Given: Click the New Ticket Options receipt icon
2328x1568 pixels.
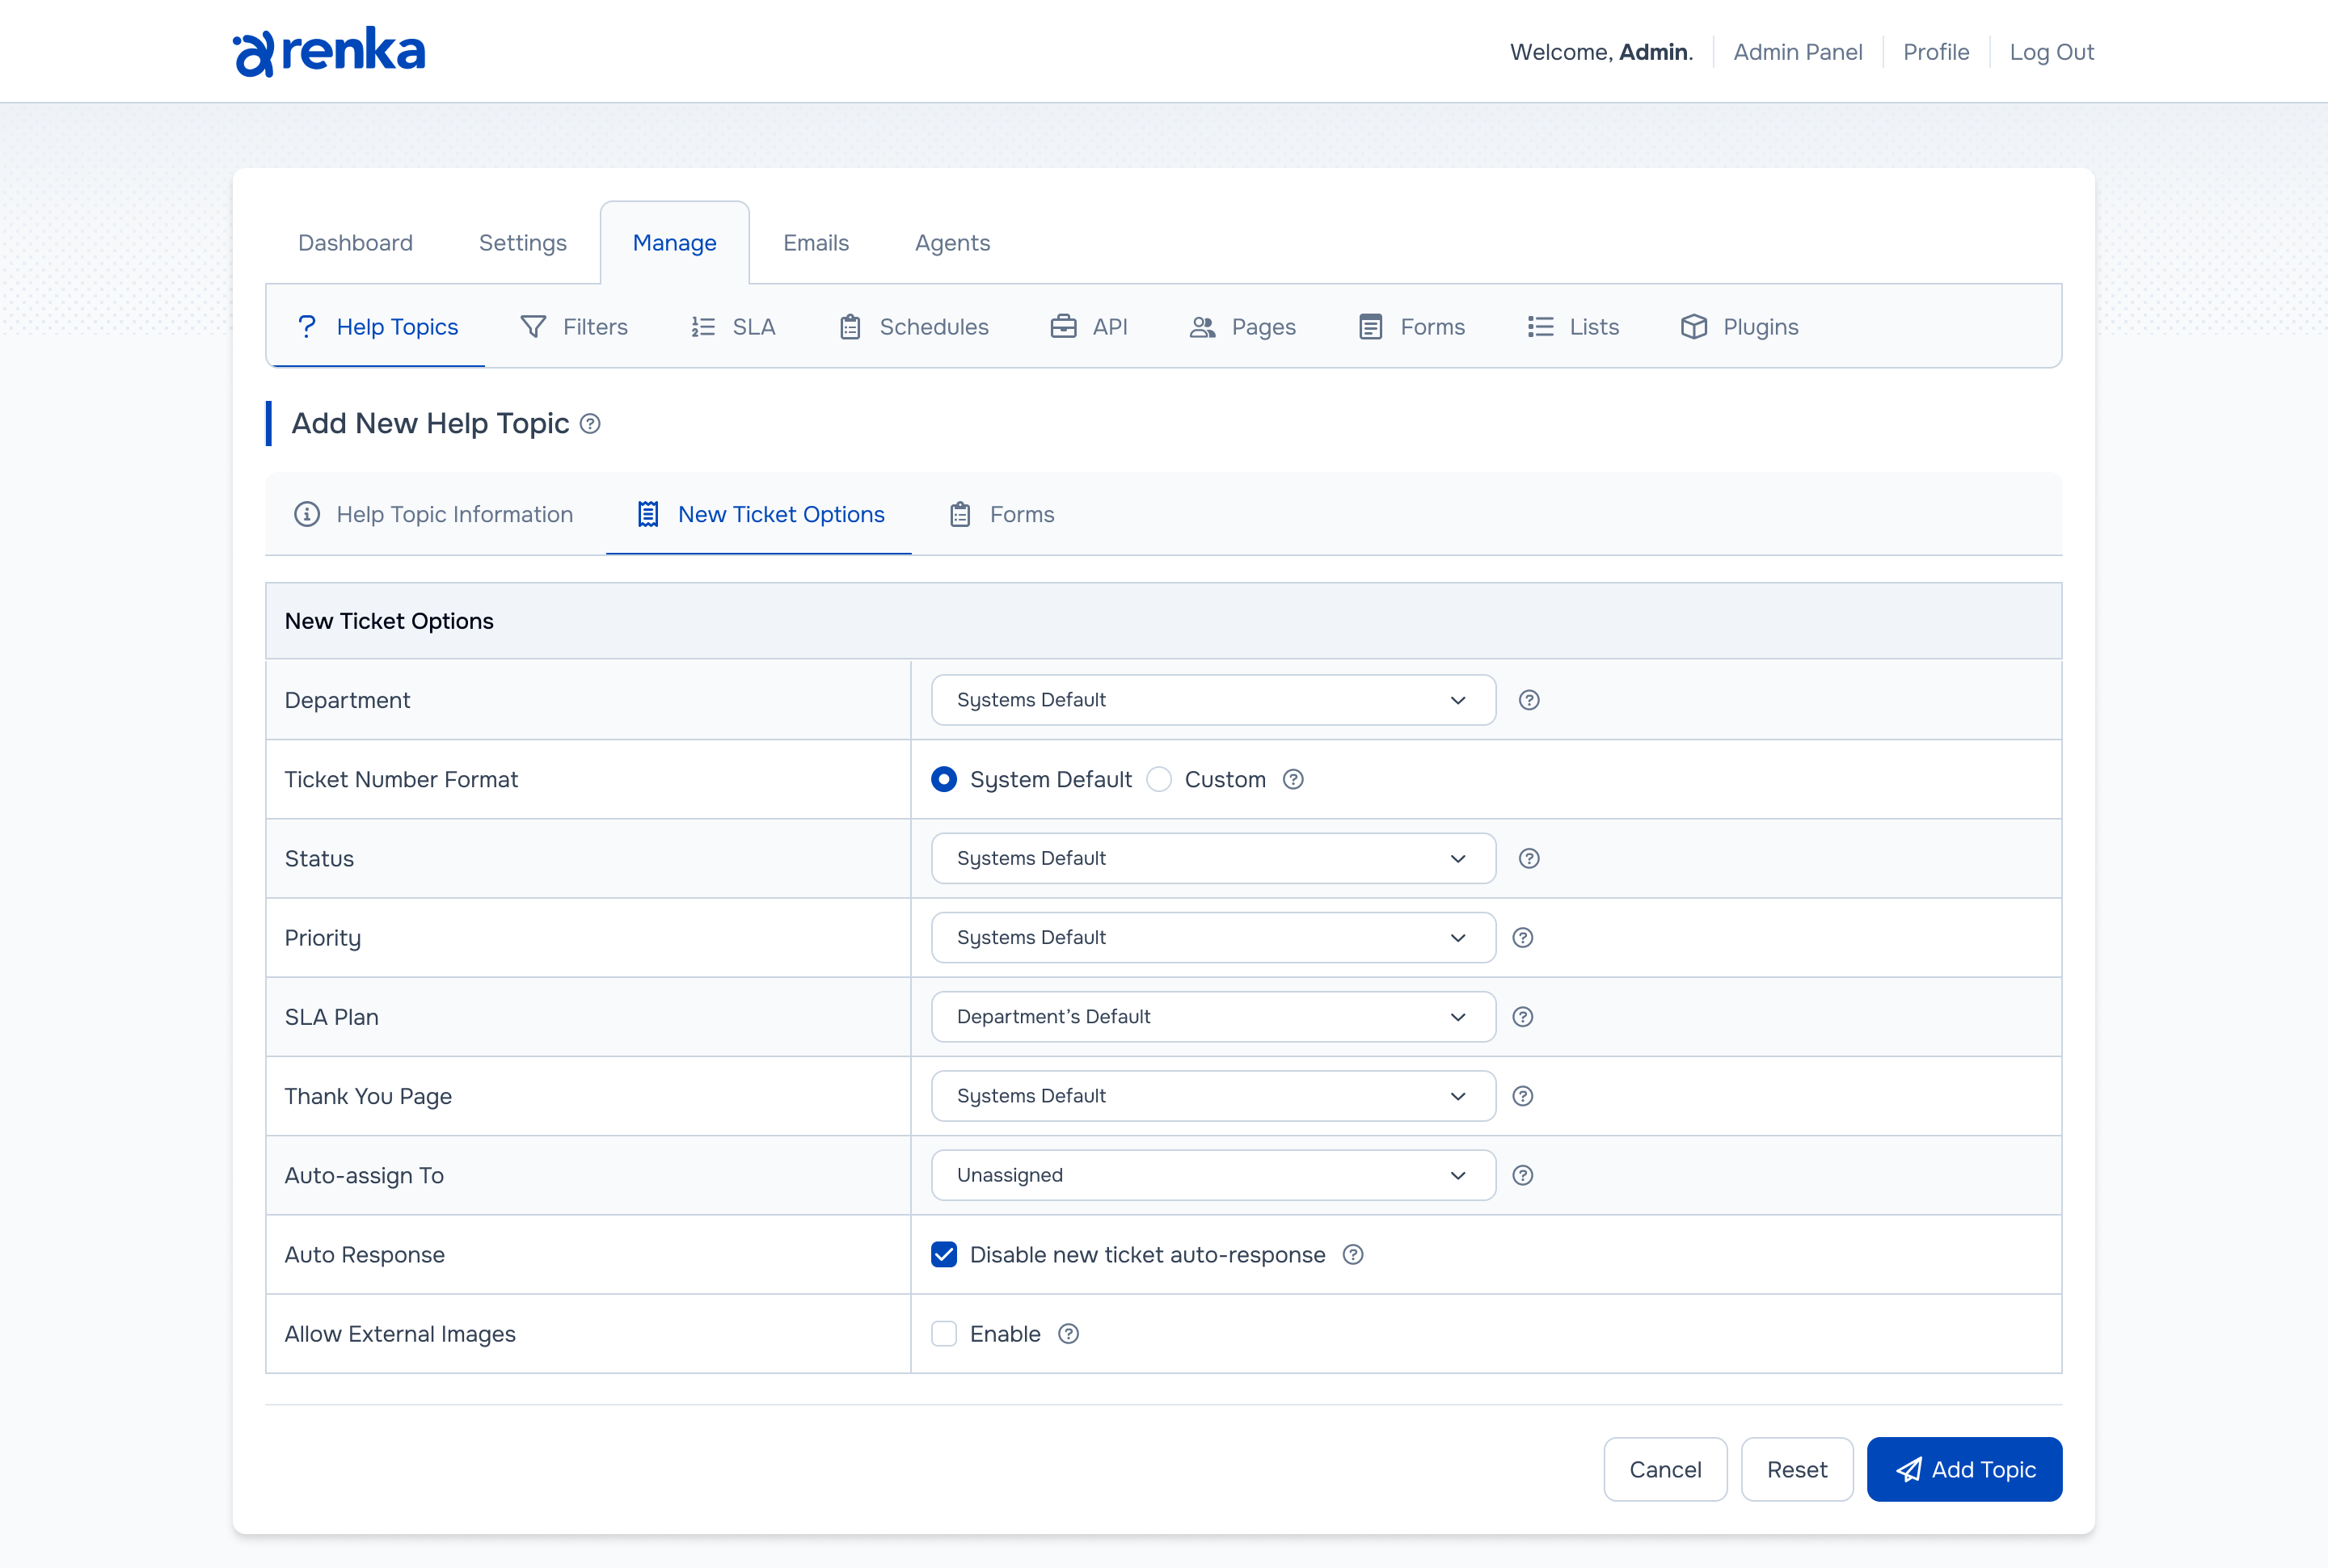Looking at the screenshot, I should pos(648,514).
